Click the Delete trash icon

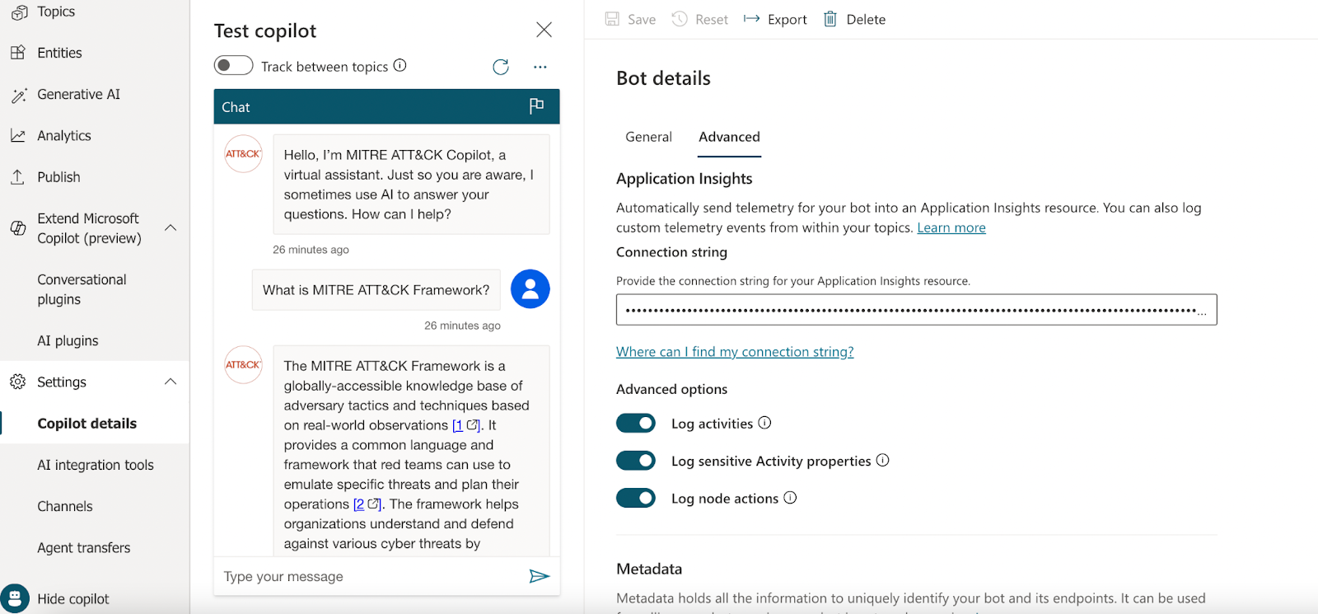click(x=830, y=19)
